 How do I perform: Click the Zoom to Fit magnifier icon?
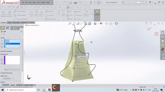(x=70, y=24)
